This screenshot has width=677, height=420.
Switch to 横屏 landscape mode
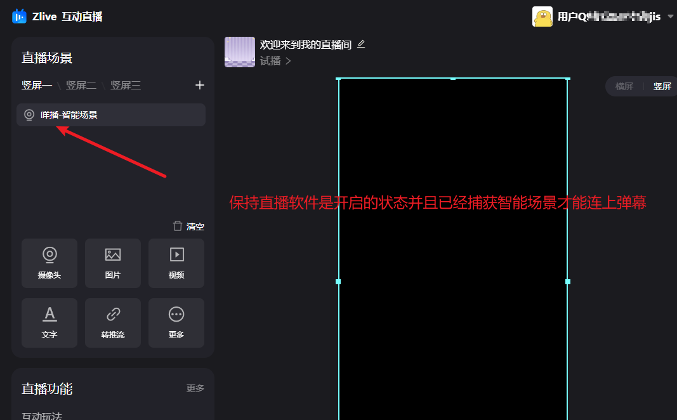624,86
